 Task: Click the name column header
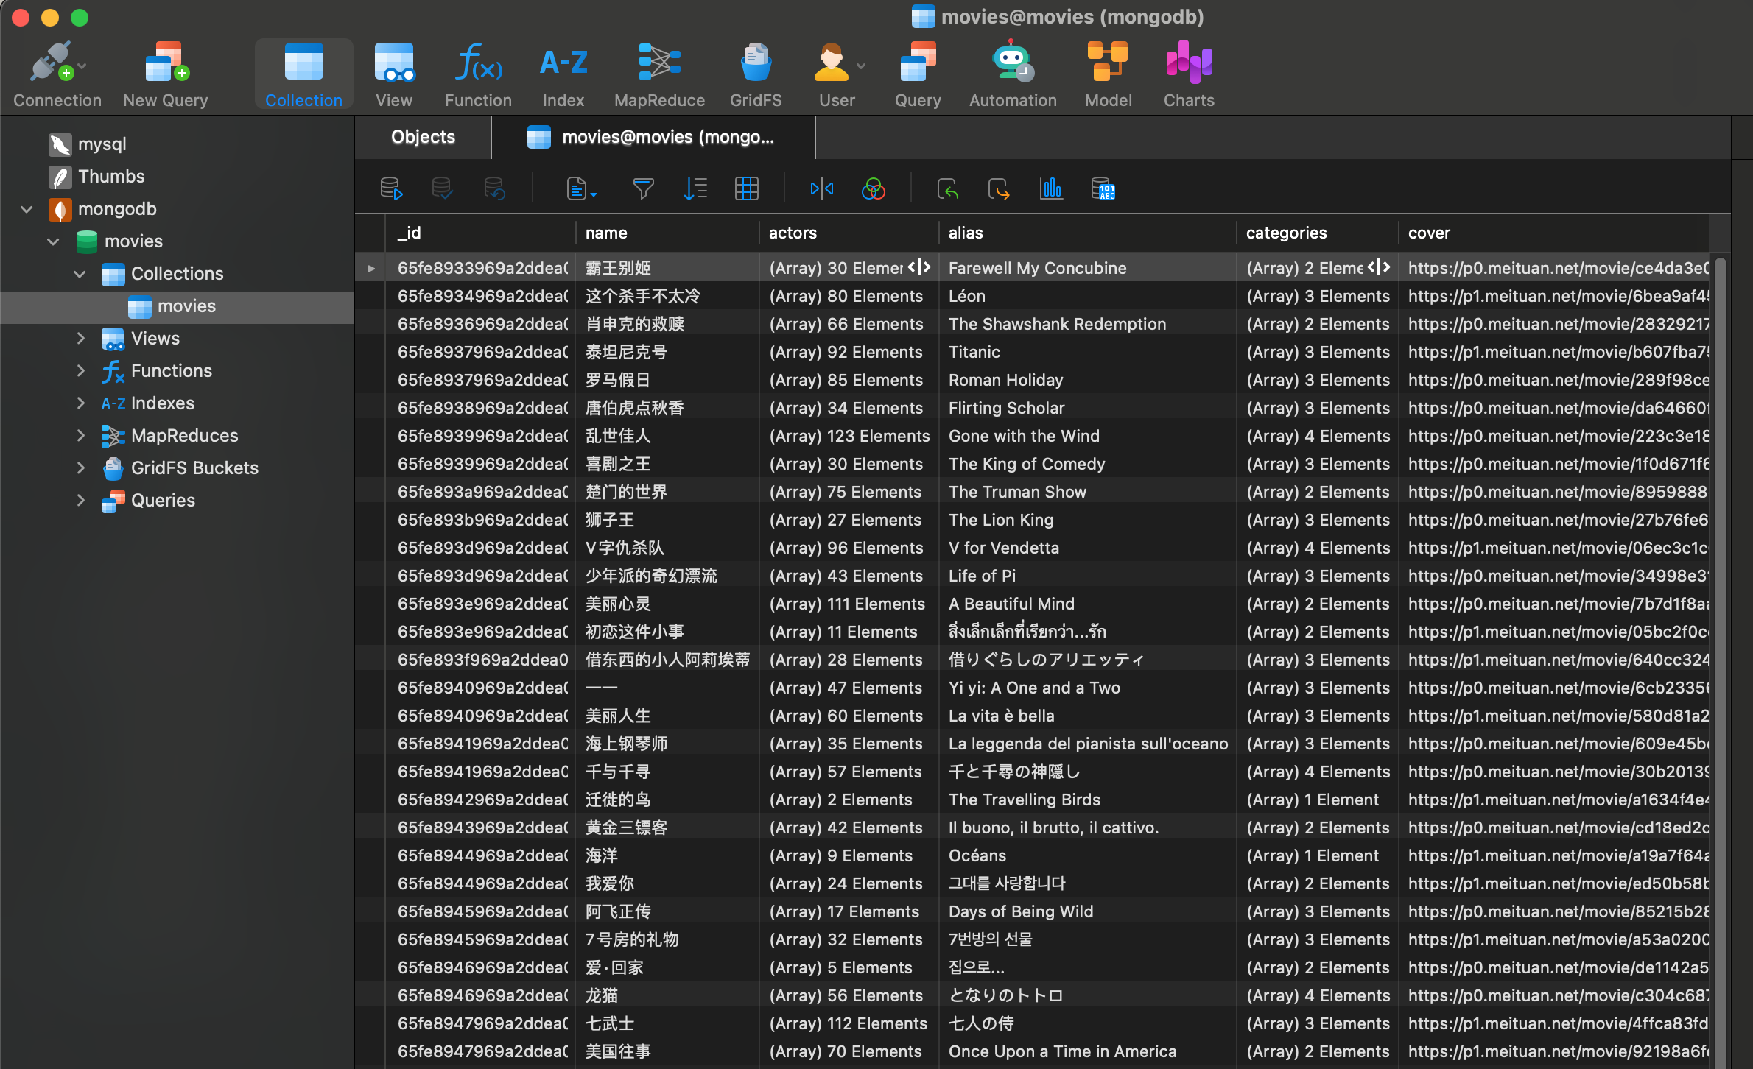[x=667, y=233]
